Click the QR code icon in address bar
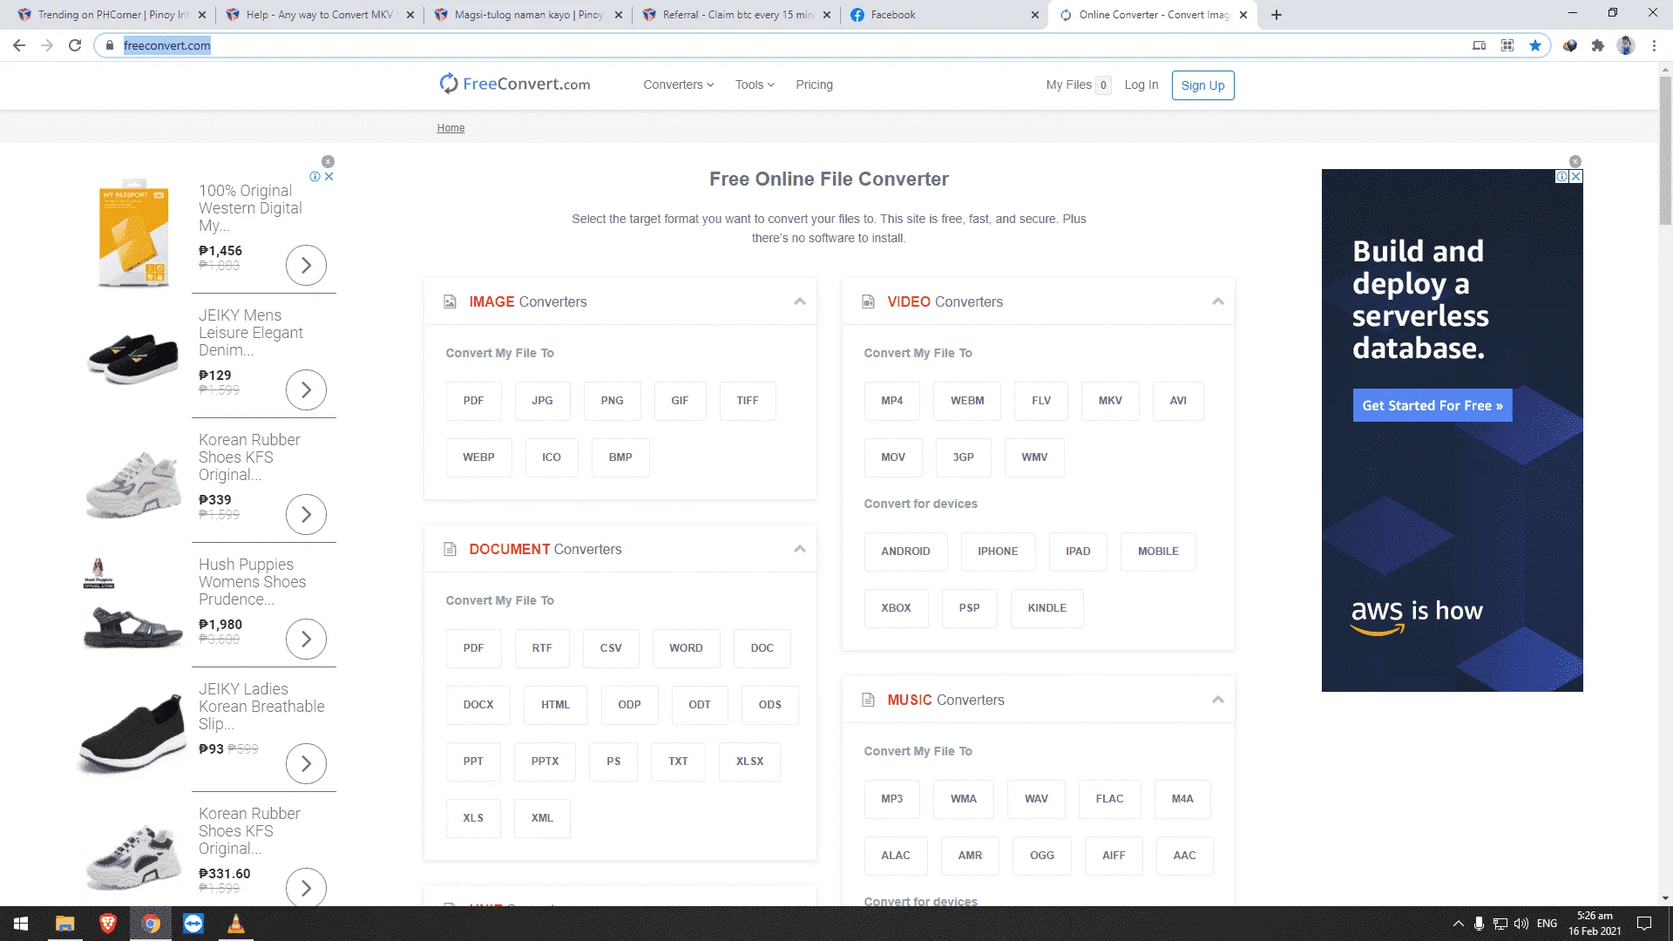1673x941 pixels. pyautogui.click(x=1507, y=45)
